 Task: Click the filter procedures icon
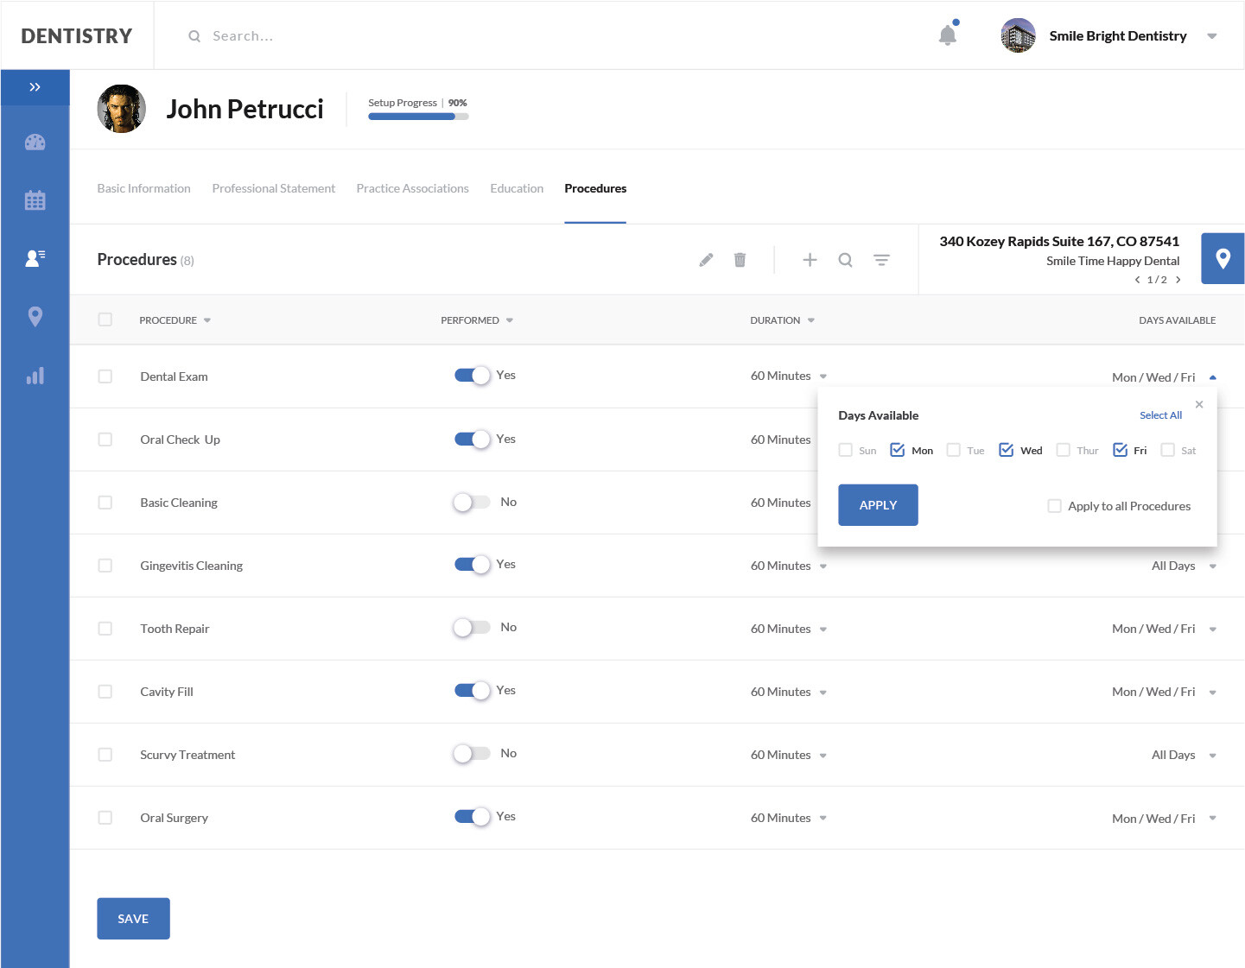click(x=881, y=260)
